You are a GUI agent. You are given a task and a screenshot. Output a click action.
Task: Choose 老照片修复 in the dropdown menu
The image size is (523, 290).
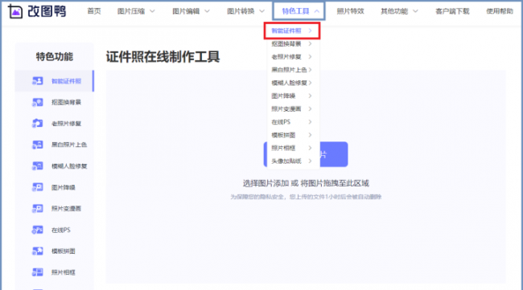point(292,56)
